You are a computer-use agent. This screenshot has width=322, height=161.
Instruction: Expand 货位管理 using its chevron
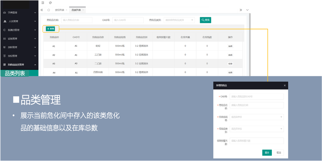coord(35,56)
